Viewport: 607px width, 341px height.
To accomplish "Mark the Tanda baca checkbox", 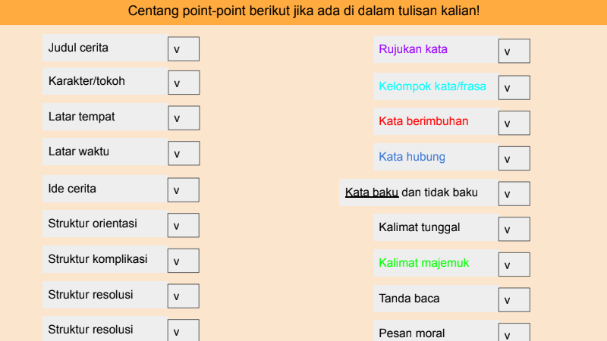I will click(514, 300).
